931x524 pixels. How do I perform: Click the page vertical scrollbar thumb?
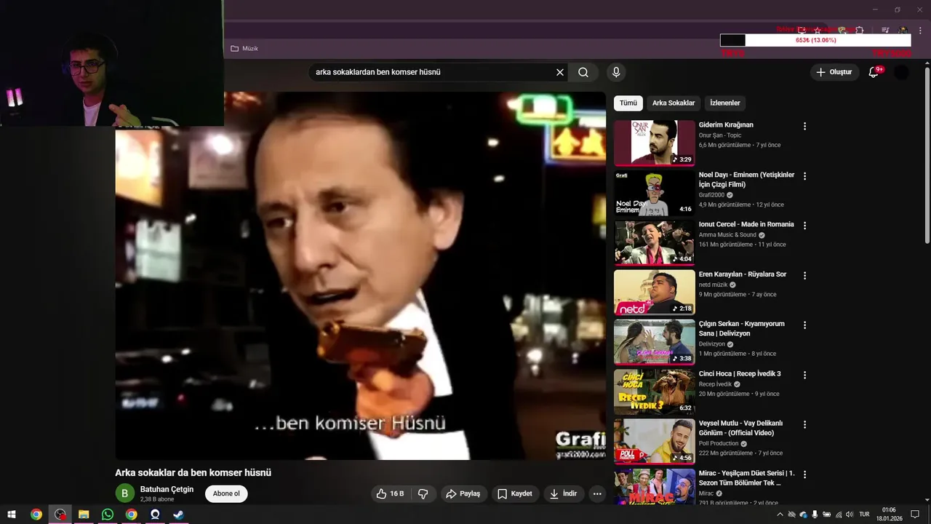click(927, 155)
